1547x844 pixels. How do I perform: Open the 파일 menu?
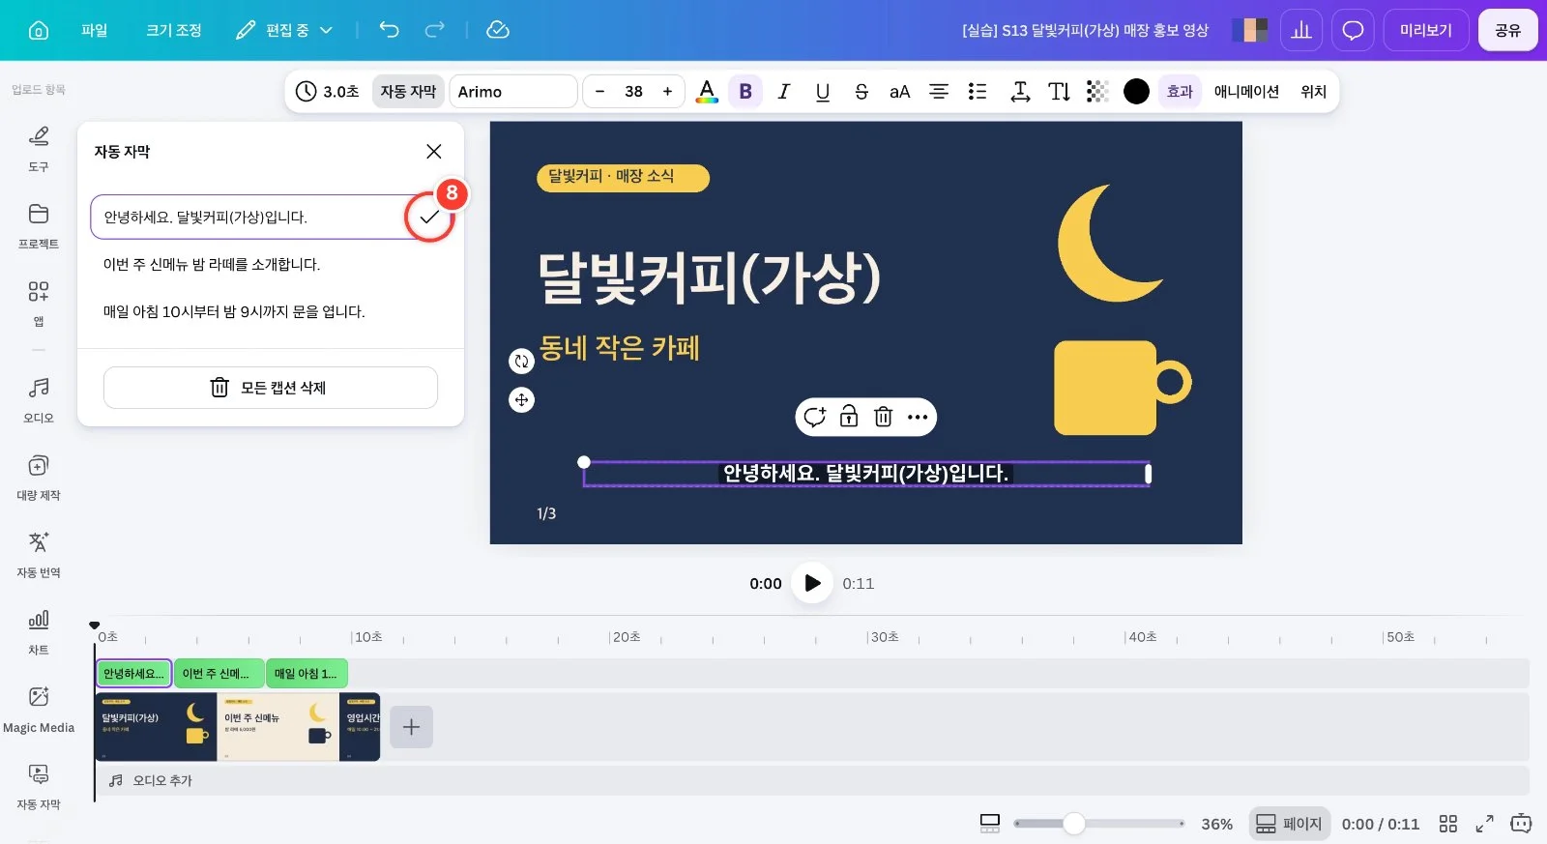point(95,30)
